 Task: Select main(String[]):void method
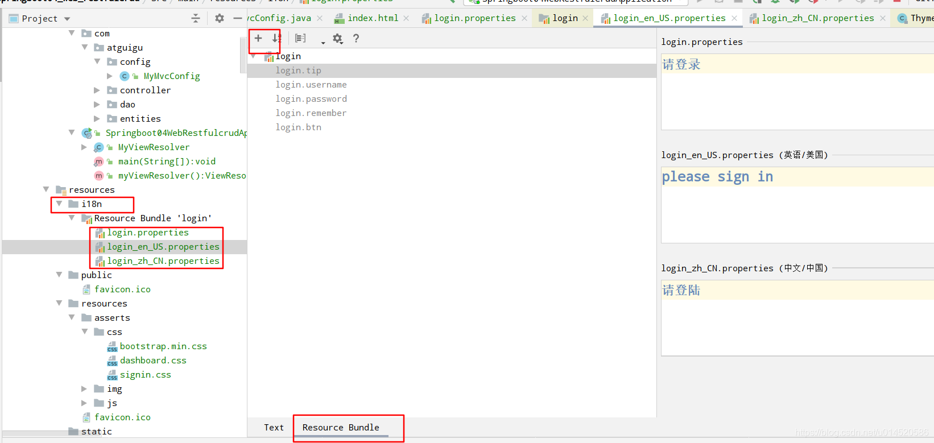coord(167,161)
